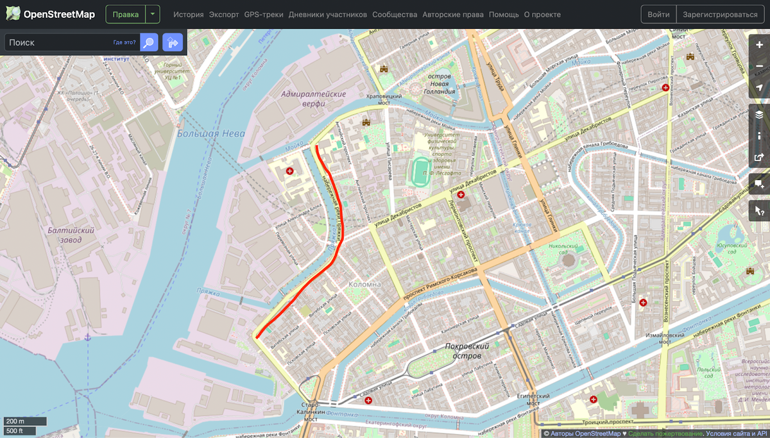Open the map layers panel
This screenshot has width=770, height=438.
coord(759,115)
